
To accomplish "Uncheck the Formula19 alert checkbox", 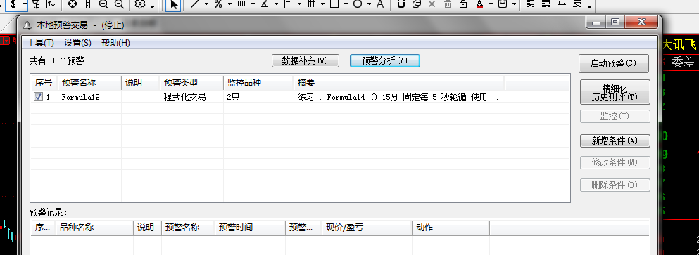I will [38, 96].
